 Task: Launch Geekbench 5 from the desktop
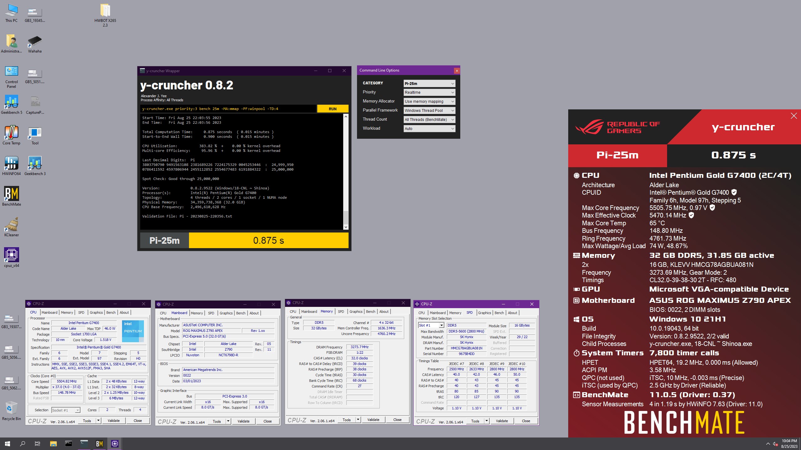[12, 105]
